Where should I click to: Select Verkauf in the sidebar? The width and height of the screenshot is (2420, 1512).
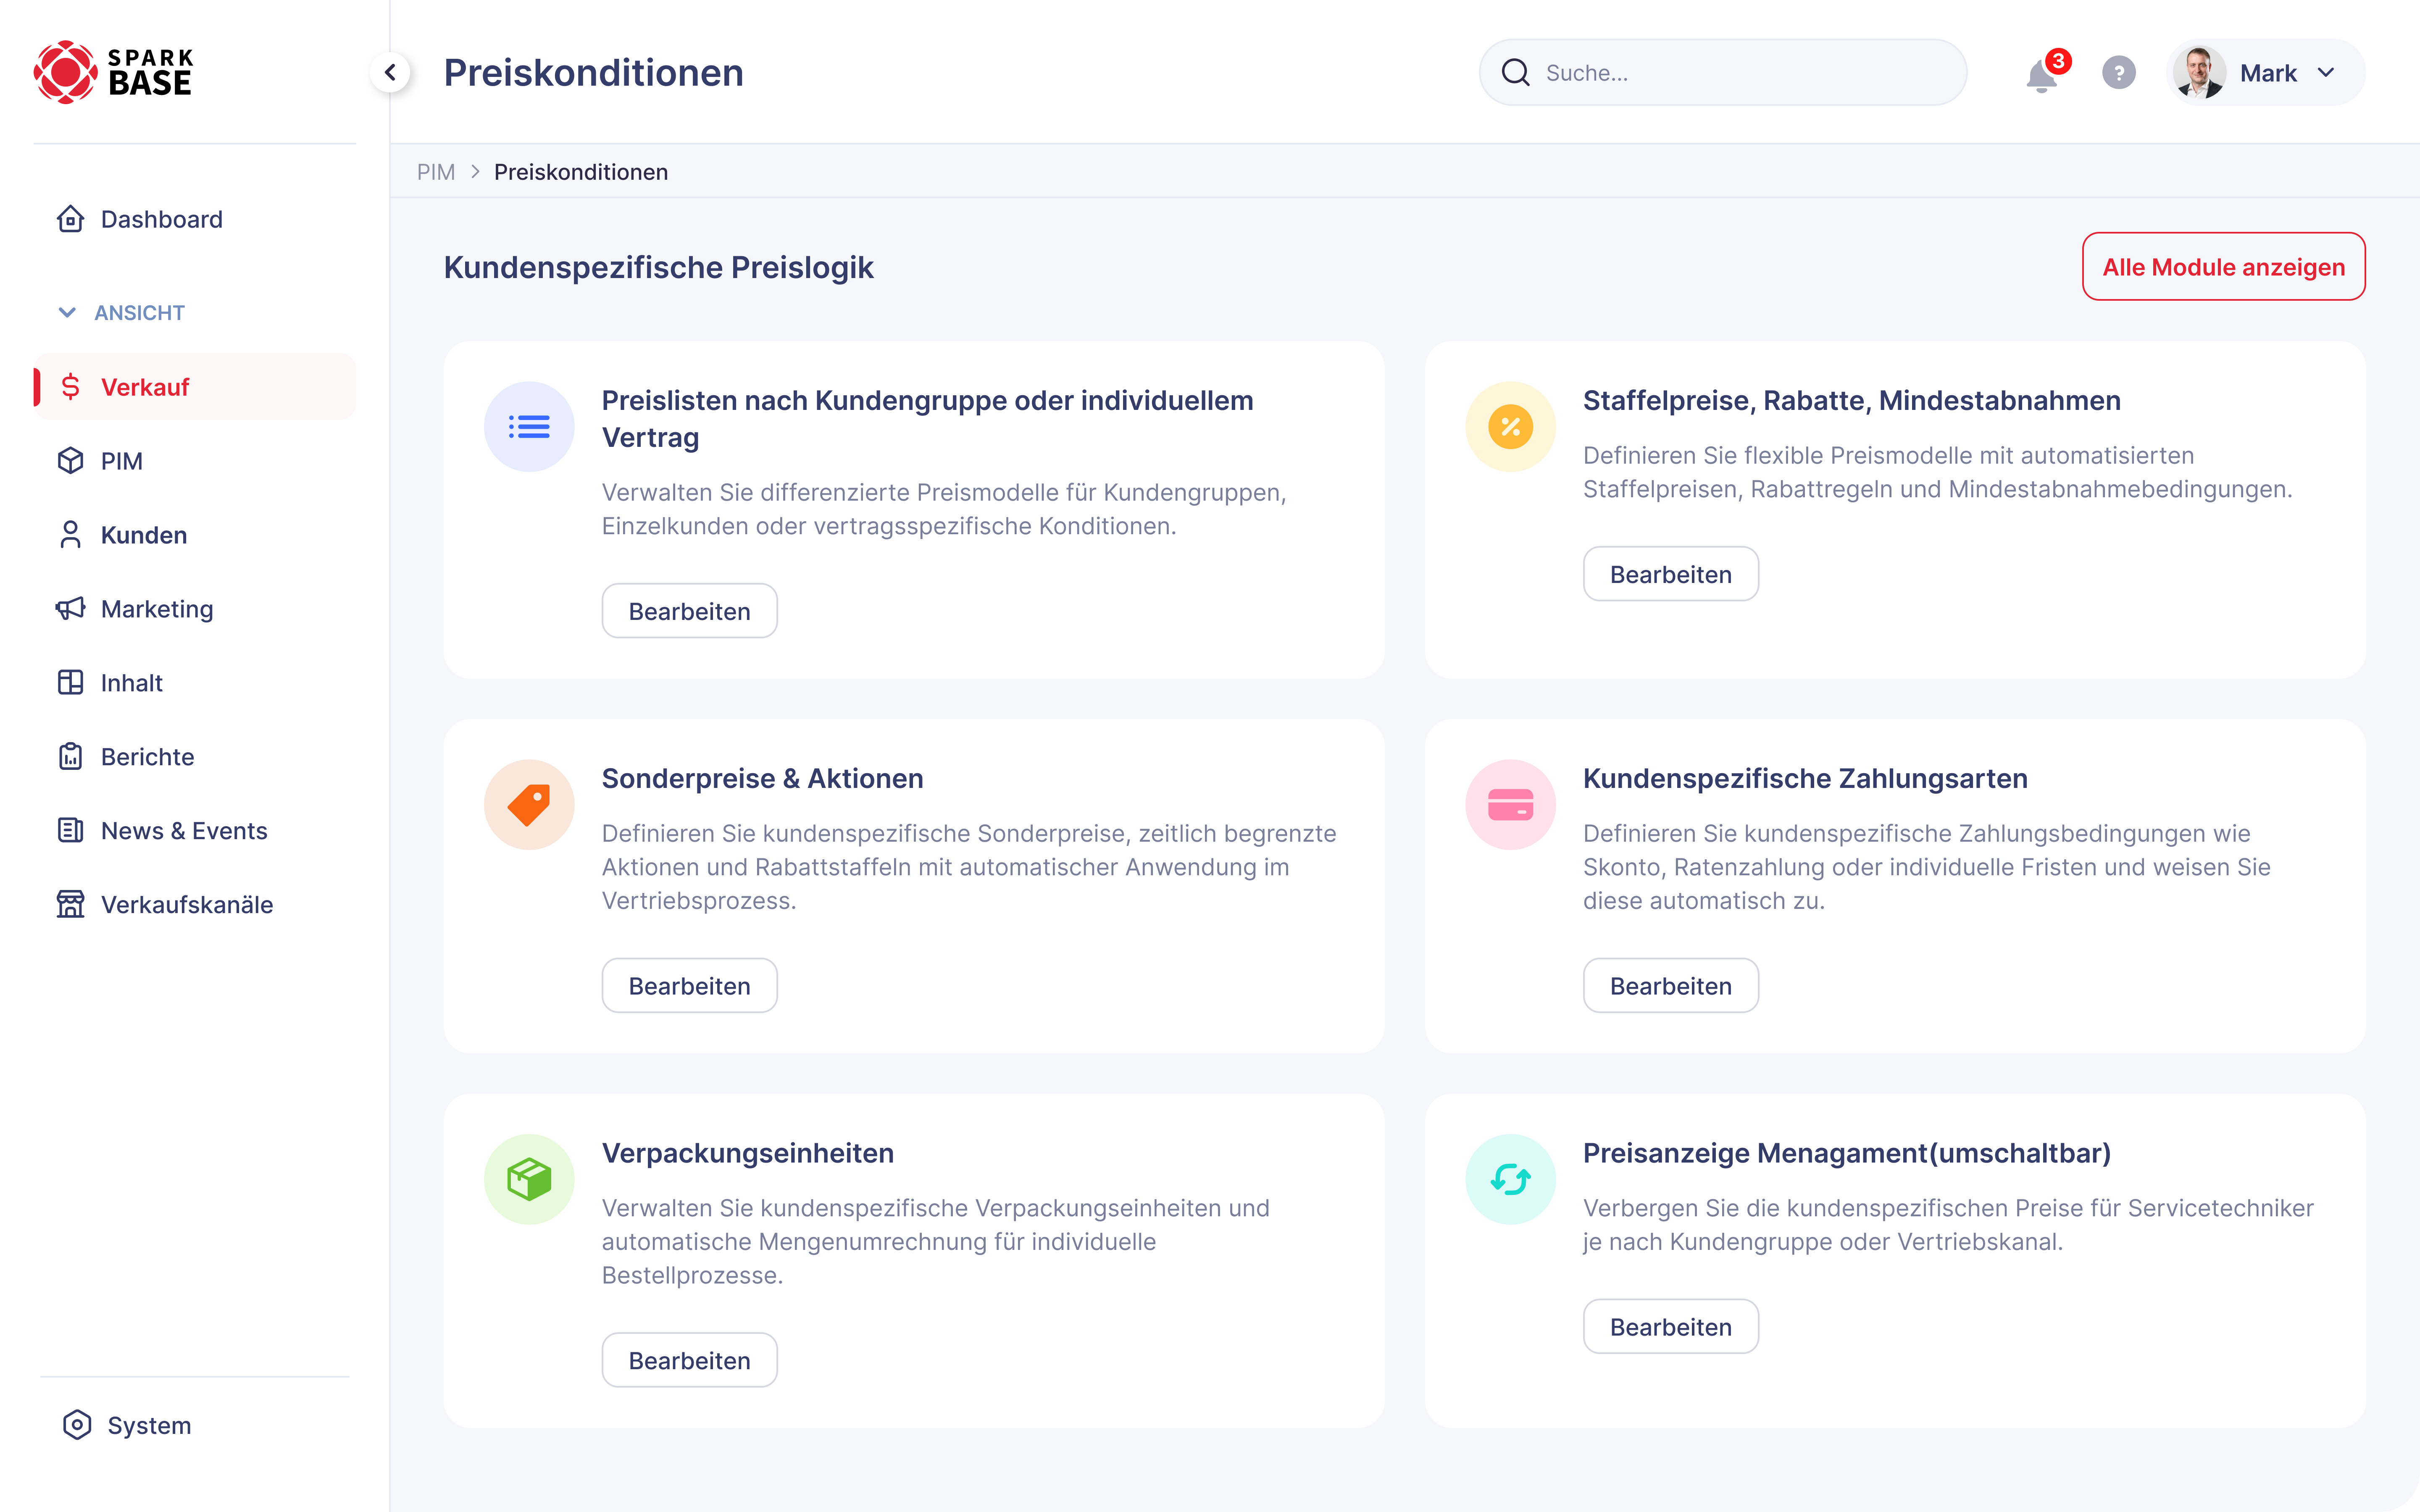pos(195,386)
